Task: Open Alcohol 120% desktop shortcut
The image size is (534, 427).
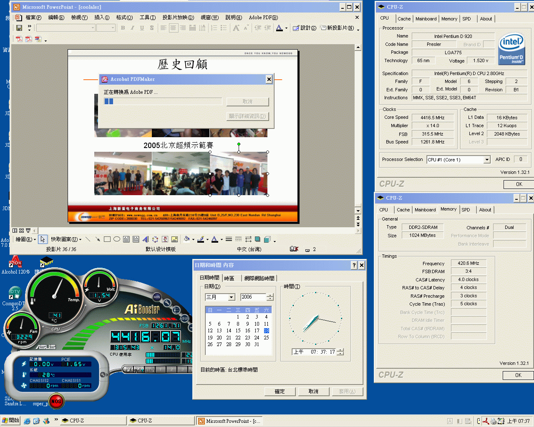Action: pyautogui.click(x=15, y=265)
